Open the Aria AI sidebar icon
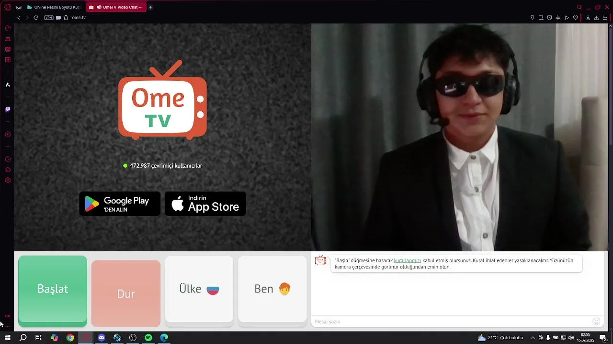Image resolution: width=613 pixels, height=344 pixels. 8,85
